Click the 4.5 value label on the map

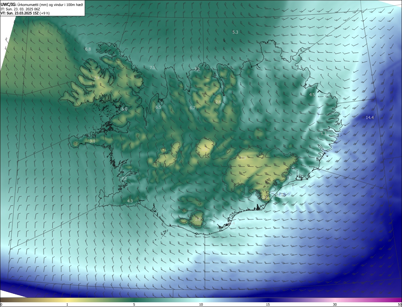(312, 94)
